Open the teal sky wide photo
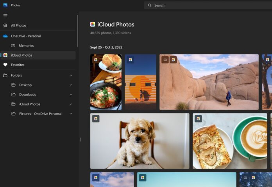This screenshot has height=187, width=272. pyautogui.click(x=187, y=180)
